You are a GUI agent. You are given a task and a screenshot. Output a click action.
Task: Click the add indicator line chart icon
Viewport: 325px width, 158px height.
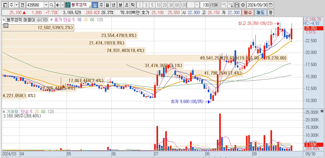pos(231,5)
